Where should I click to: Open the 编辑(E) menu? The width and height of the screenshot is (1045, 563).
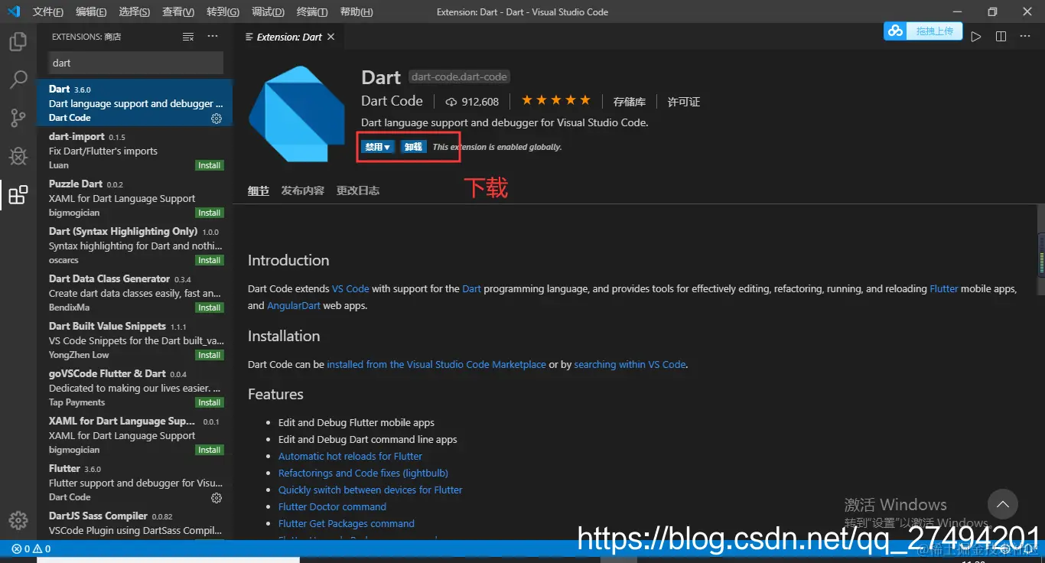pos(91,11)
